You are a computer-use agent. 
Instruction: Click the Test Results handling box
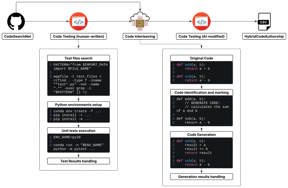point(78,161)
